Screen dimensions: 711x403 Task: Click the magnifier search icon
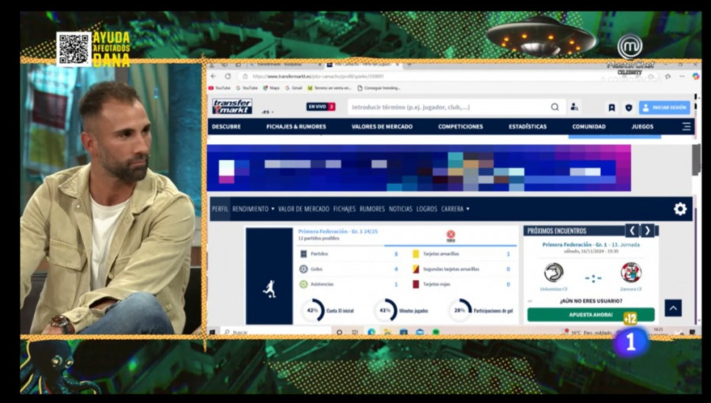(555, 107)
